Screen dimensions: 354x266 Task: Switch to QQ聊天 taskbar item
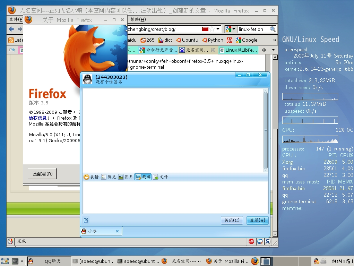coord(49,261)
